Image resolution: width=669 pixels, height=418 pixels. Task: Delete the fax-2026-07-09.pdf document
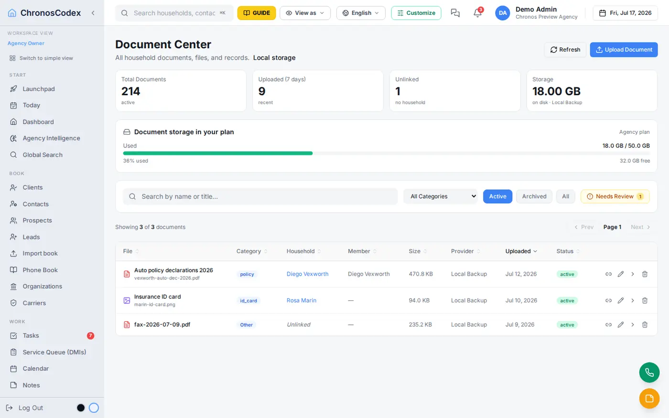[x=645, y=325]
